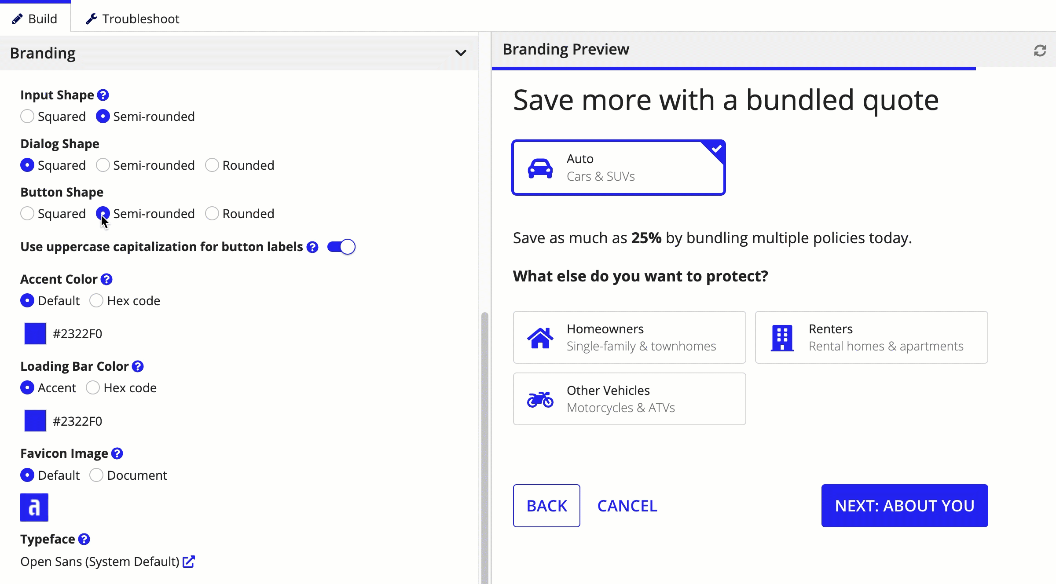1056x584 pixels.
Task: Collapse the Branding section chevron
Action: 461,53
